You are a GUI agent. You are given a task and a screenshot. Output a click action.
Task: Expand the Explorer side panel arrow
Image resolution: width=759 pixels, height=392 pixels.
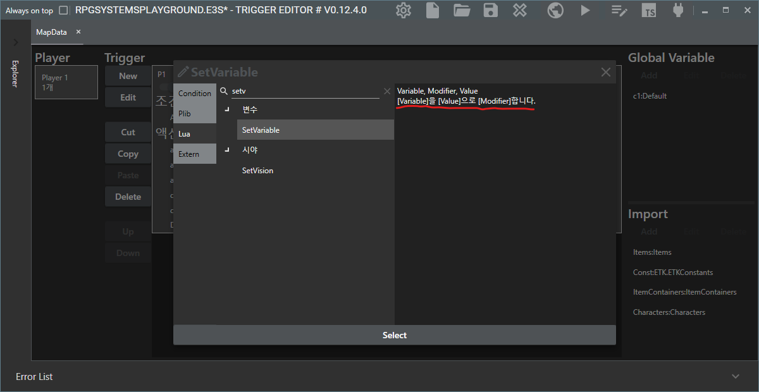click(16, 42)
